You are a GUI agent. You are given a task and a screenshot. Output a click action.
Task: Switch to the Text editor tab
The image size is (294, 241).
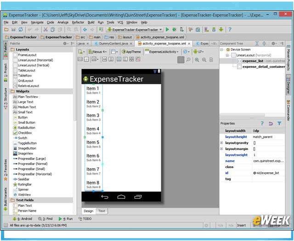[102, 211]
